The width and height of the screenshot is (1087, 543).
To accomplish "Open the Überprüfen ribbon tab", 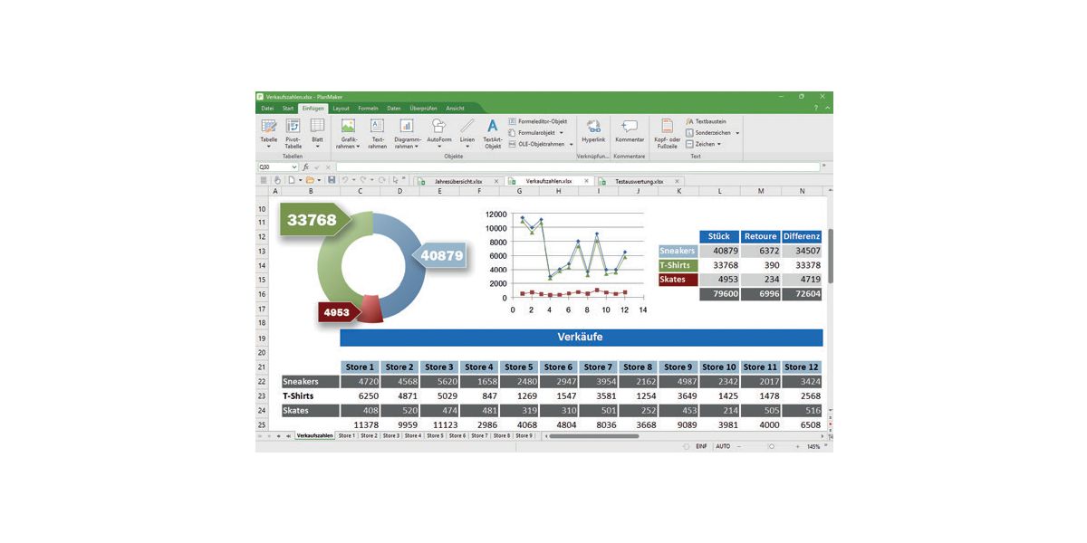I will pos(423,109).
